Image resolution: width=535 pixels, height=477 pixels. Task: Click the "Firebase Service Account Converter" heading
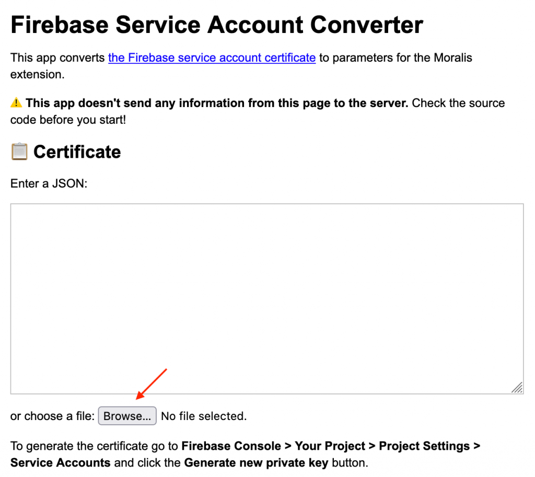coord(216,25)
